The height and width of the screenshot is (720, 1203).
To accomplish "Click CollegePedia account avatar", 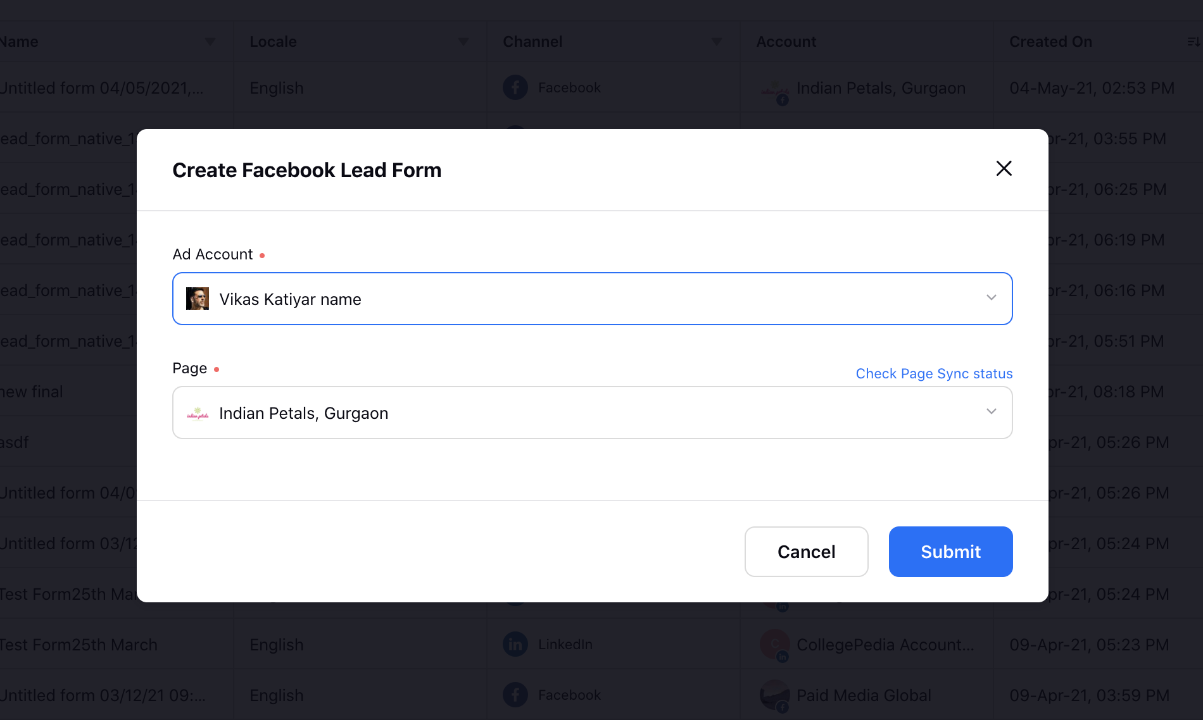I will pyautogui.click(x=774, y=645).
